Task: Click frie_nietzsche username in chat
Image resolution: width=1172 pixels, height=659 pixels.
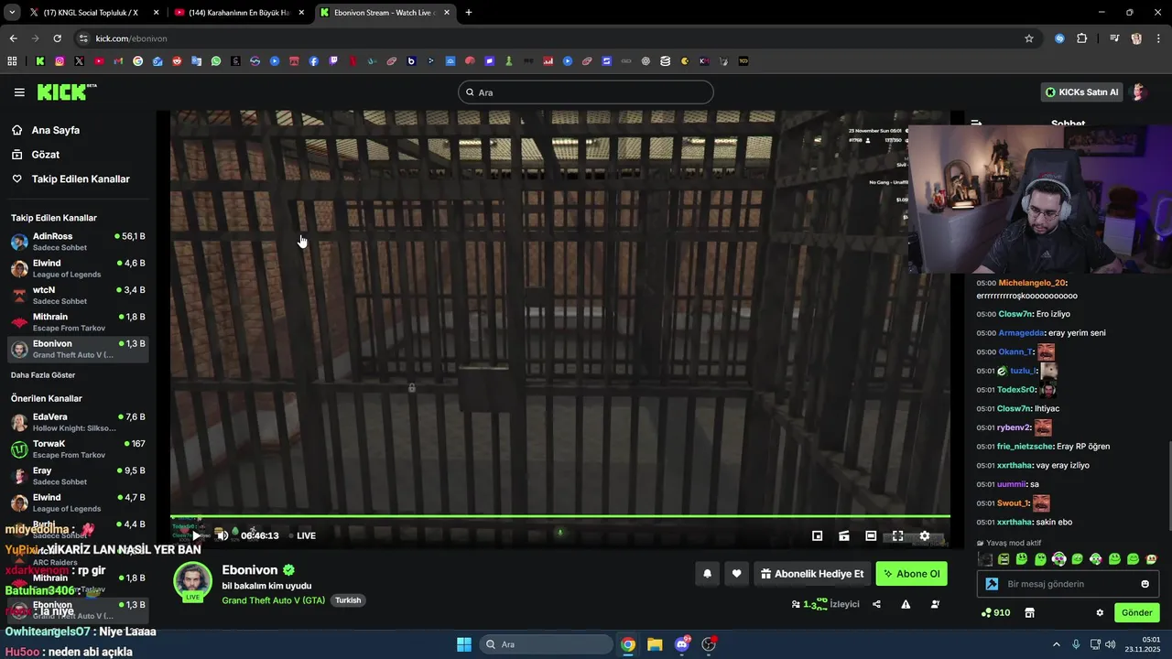Action: point(1025,447)
